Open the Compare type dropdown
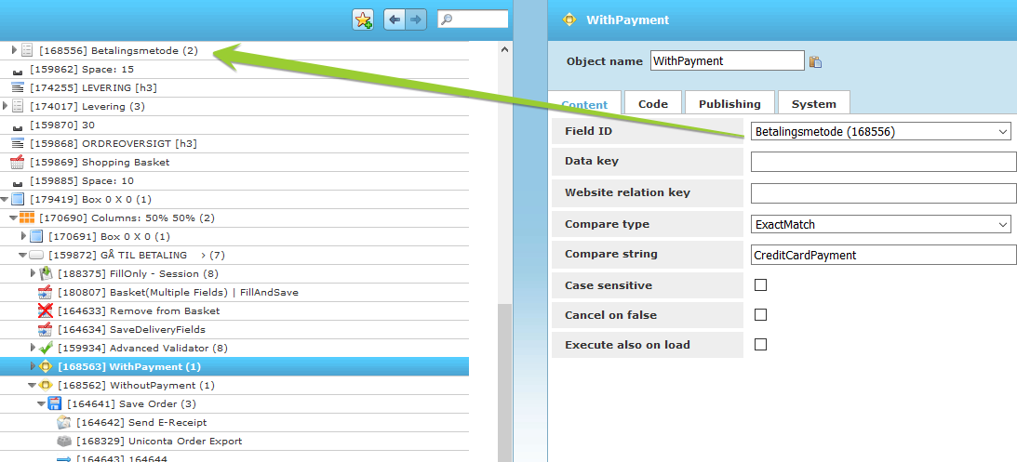Image resolution: width=1017 pixels, height=462 pixels. 881,225
